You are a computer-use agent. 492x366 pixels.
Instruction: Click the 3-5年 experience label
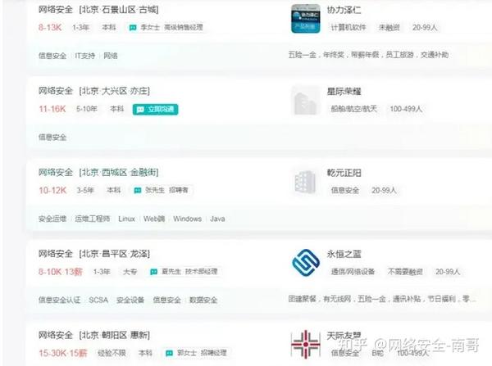point(85,190)
